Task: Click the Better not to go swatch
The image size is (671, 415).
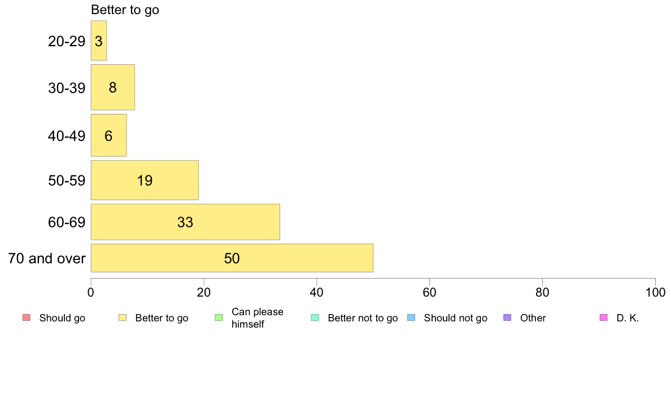Action: coord(315,317)
